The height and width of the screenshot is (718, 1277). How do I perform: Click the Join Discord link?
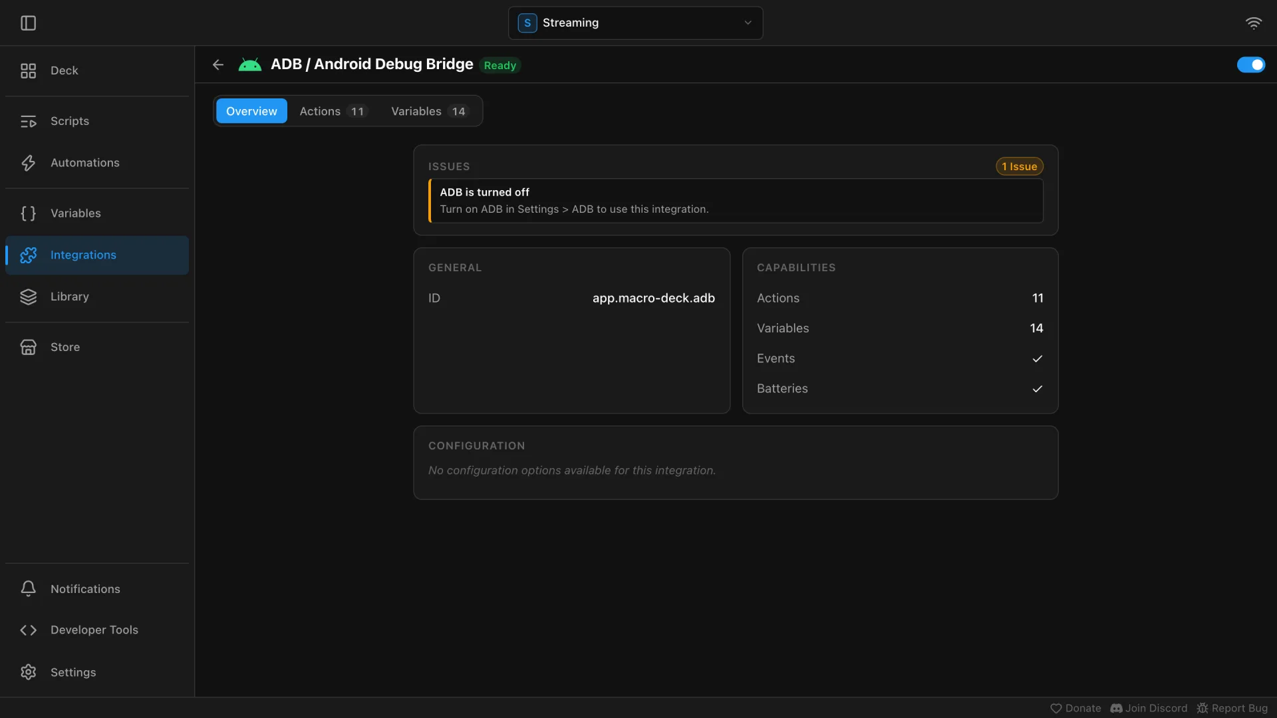pos(1149,709)
